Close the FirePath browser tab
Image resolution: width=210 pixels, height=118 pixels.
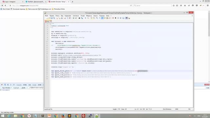46,2
